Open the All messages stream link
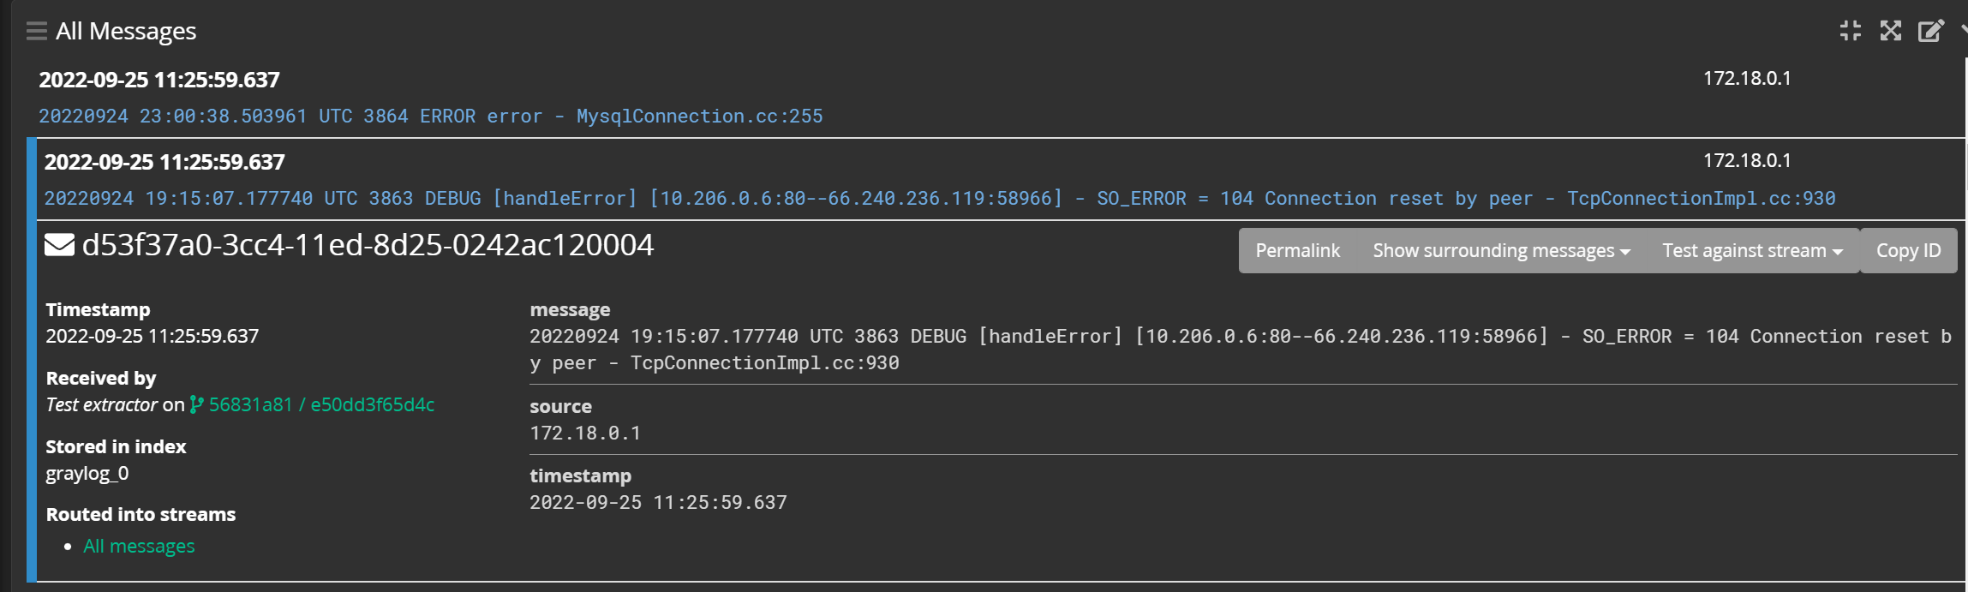Screen dimensions: 1968x592 click(x=139, y=546)
